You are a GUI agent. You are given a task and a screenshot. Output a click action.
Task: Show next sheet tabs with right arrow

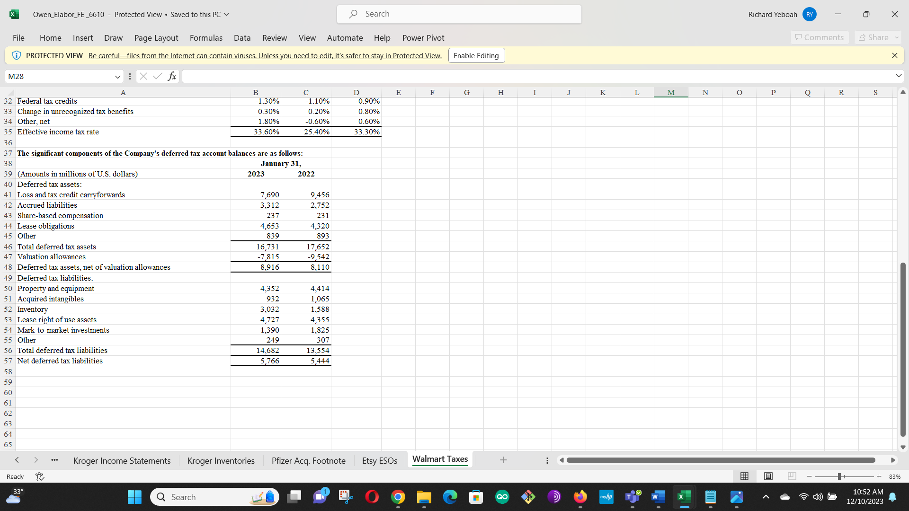(36, 460)
